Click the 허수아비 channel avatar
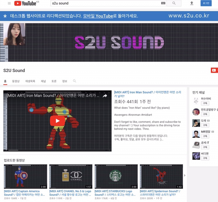This screenshot has height=202, width=218. [x=196, y=101]
